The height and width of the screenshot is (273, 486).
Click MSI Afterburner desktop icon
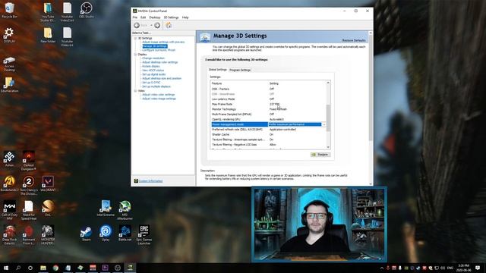point(125,210)
